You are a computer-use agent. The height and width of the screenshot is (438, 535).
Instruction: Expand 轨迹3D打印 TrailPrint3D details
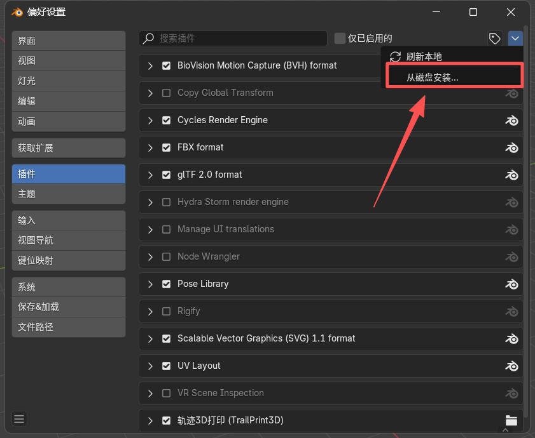(x=150, y=421)
